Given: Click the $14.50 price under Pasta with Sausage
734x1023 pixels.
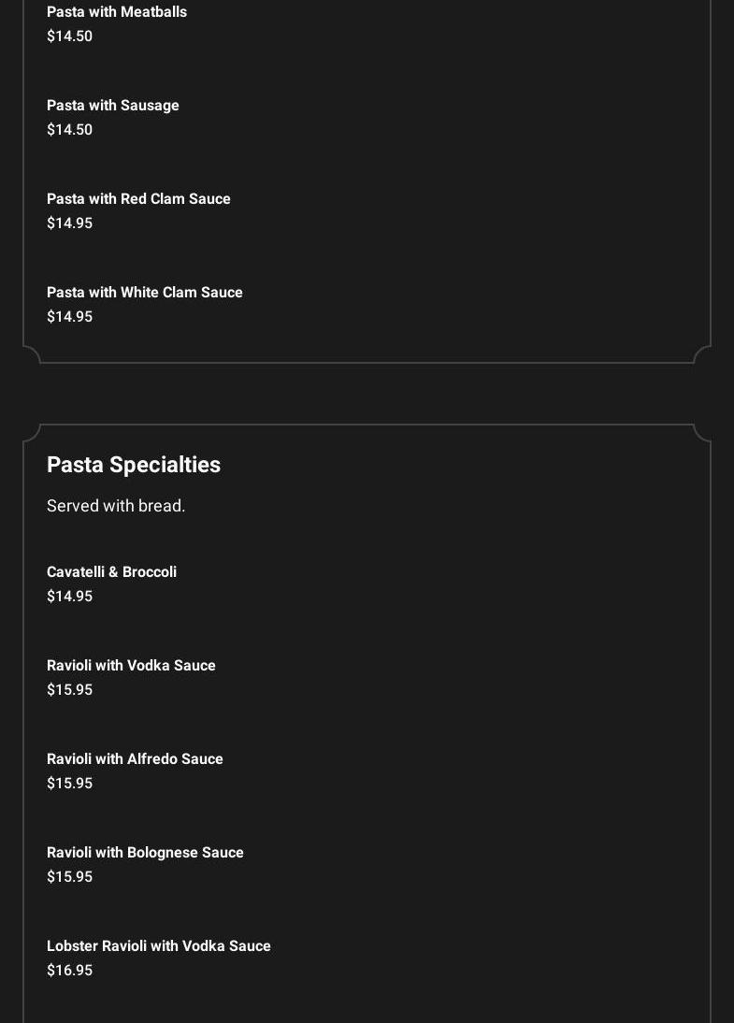Looking at the screenshot, I should click(69, 130).
